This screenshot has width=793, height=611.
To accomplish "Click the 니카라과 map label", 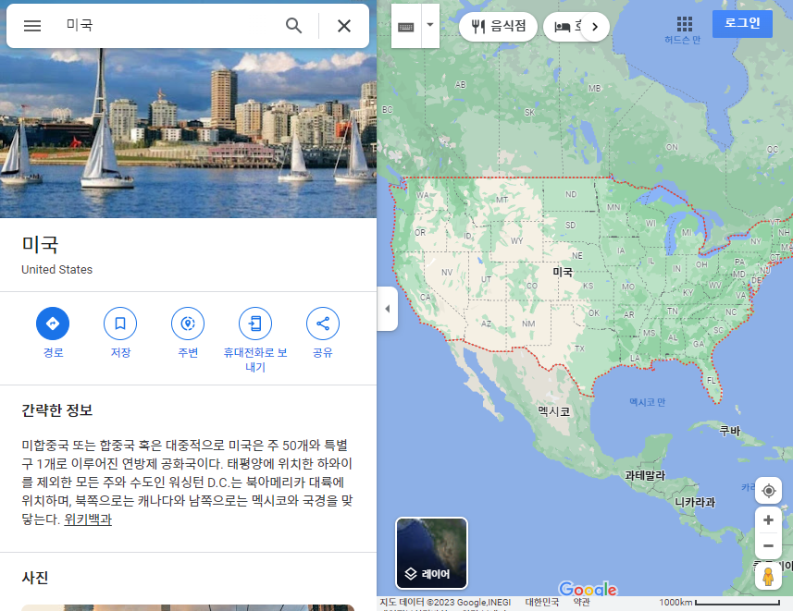I will [696, 502].
